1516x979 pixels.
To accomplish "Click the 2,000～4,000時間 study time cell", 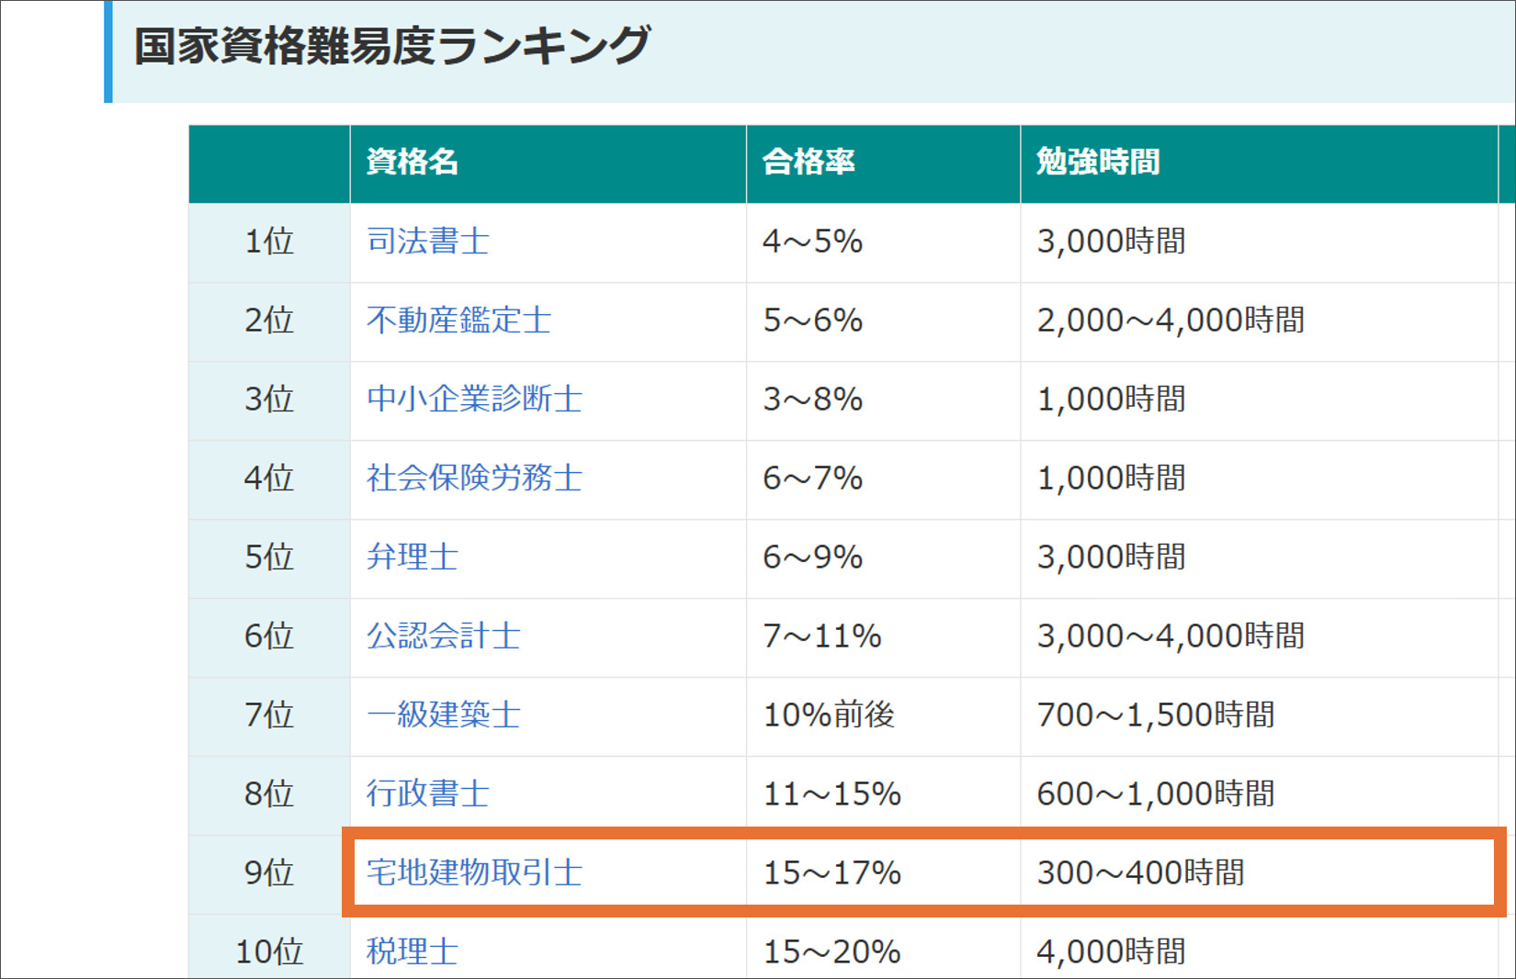I will pos(1171,321).
